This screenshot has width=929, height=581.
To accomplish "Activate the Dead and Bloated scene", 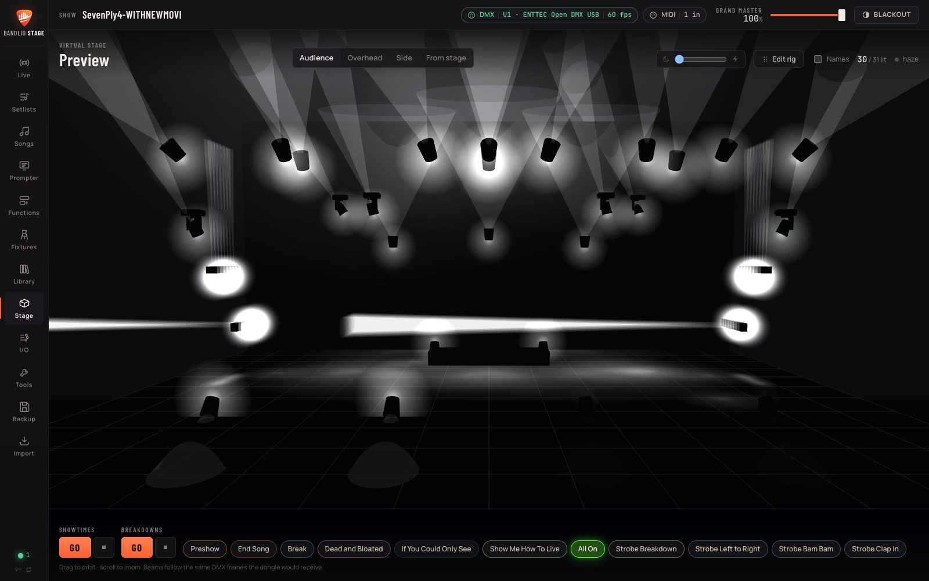I will tap(354, 549).
